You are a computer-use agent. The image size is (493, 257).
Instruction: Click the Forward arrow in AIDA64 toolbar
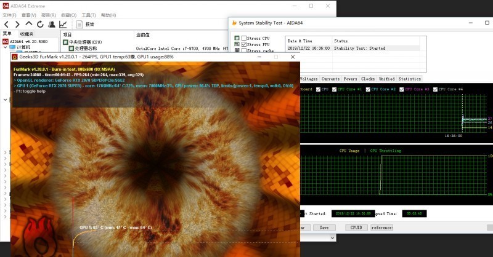click(x=17, y=25)
